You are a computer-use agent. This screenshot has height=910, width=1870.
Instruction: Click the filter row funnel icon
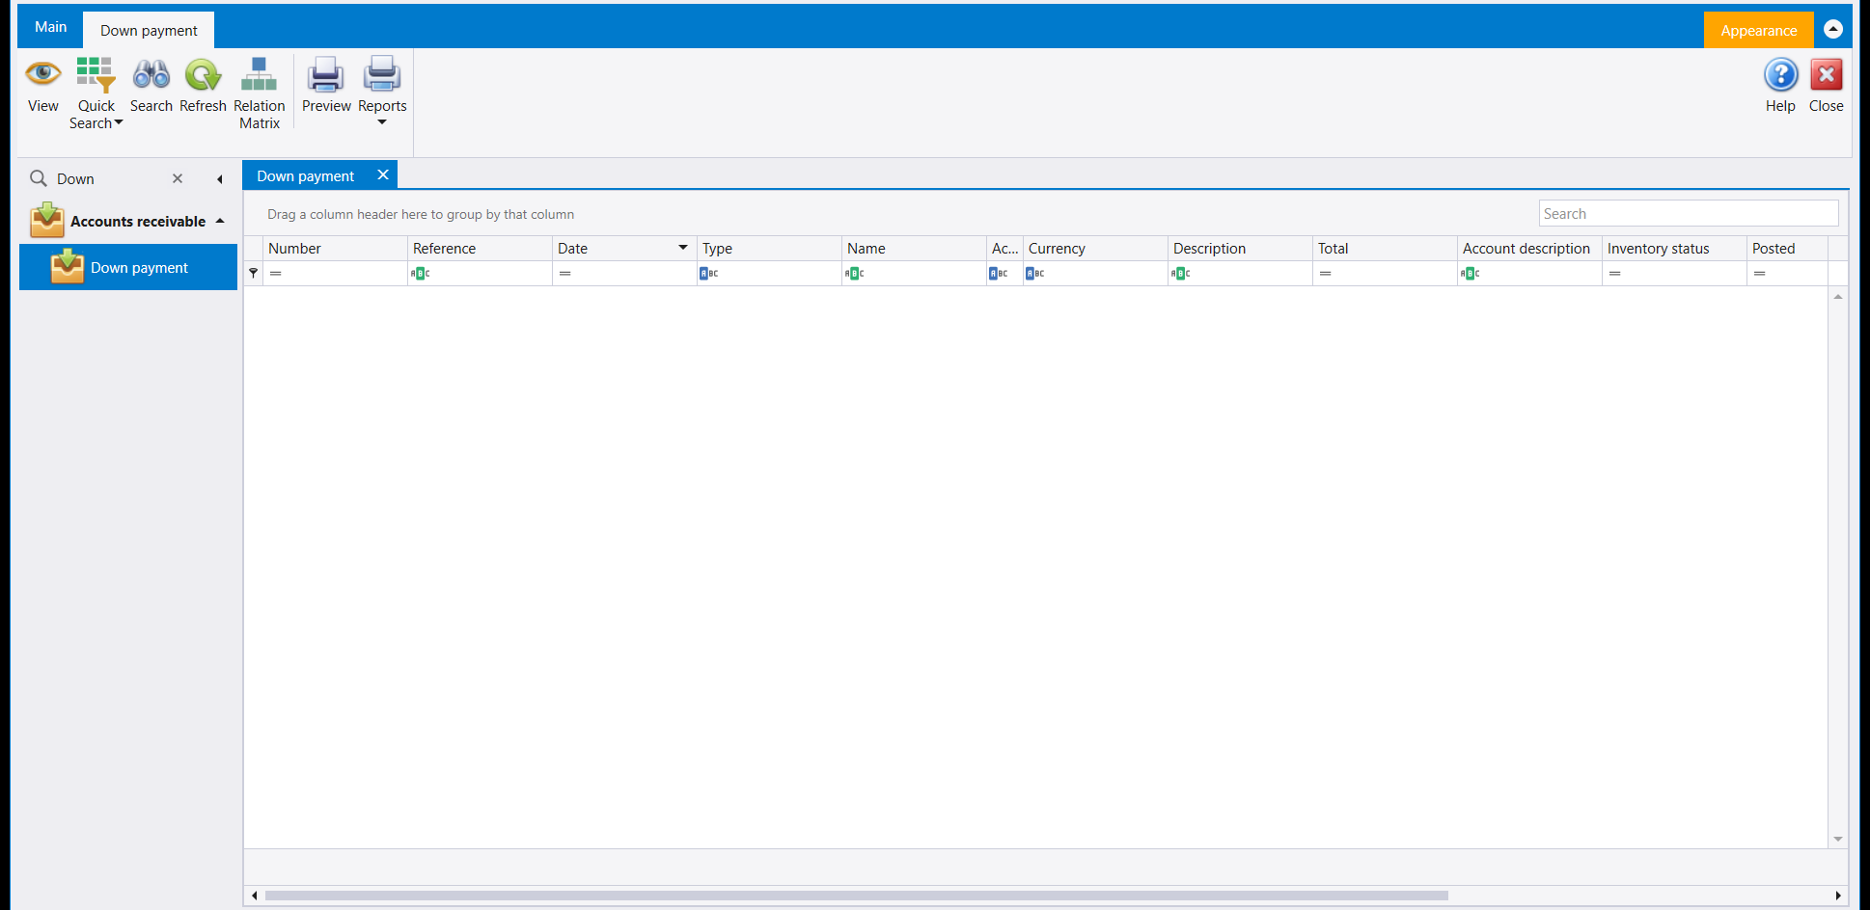(253, 273)
